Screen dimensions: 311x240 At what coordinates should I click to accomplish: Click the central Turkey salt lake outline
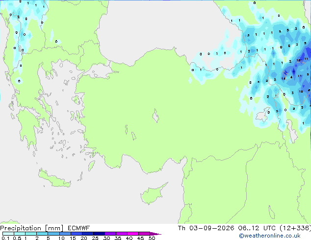(x=155, y=116)
